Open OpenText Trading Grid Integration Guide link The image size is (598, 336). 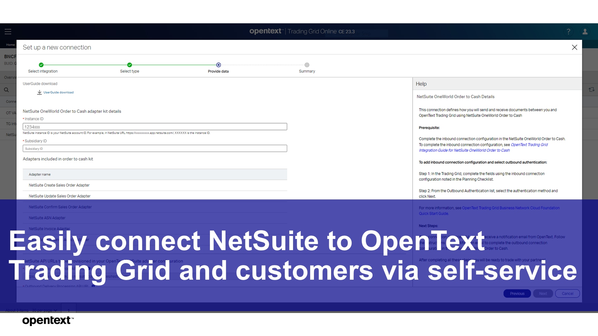click(529, 145)
